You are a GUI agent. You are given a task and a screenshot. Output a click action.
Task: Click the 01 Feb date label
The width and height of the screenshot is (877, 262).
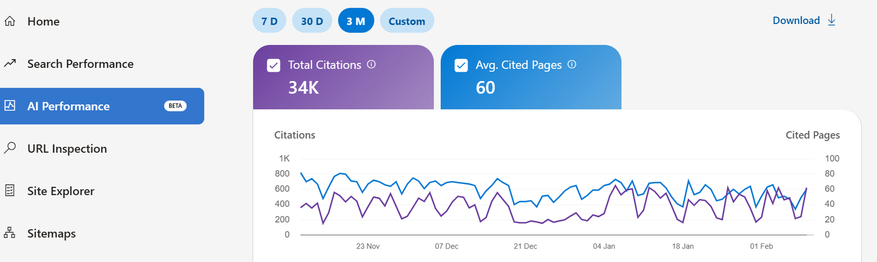point(761,246)
